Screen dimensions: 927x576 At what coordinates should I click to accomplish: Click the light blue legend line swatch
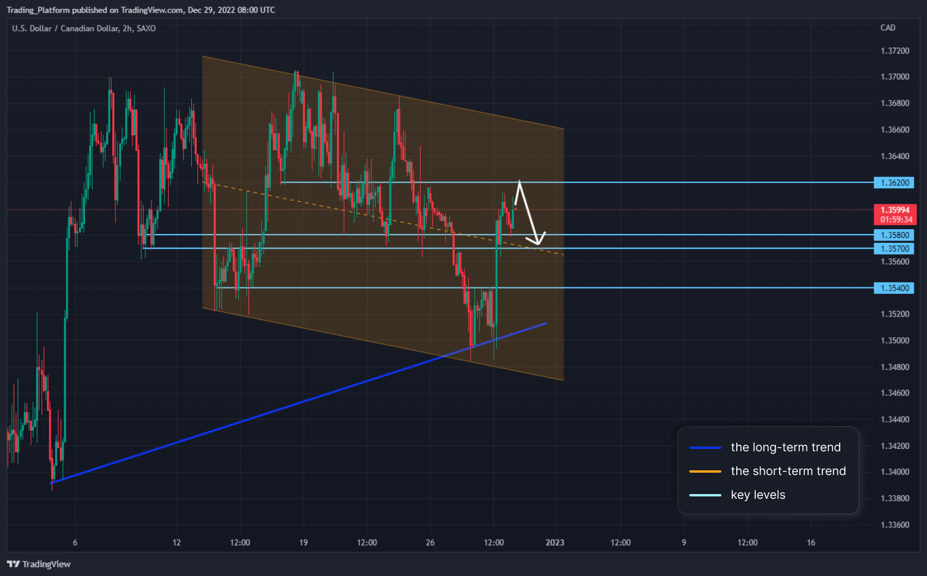tap(705, 495)
